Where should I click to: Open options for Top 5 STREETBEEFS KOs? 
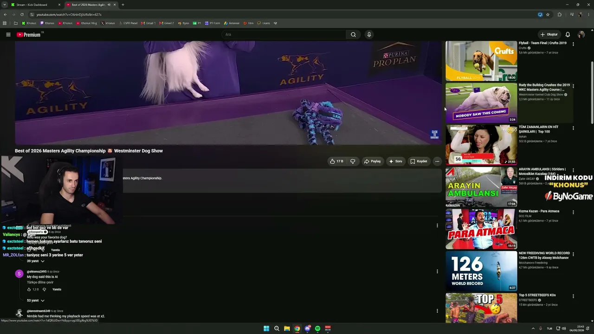(x=573, y=296)
